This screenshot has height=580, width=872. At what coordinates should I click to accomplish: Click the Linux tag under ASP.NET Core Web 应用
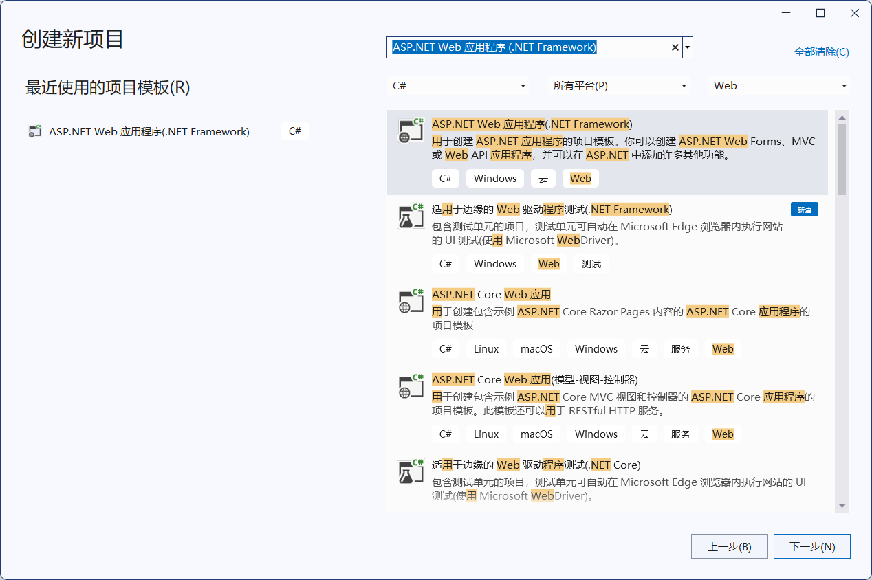coord(486,349)
